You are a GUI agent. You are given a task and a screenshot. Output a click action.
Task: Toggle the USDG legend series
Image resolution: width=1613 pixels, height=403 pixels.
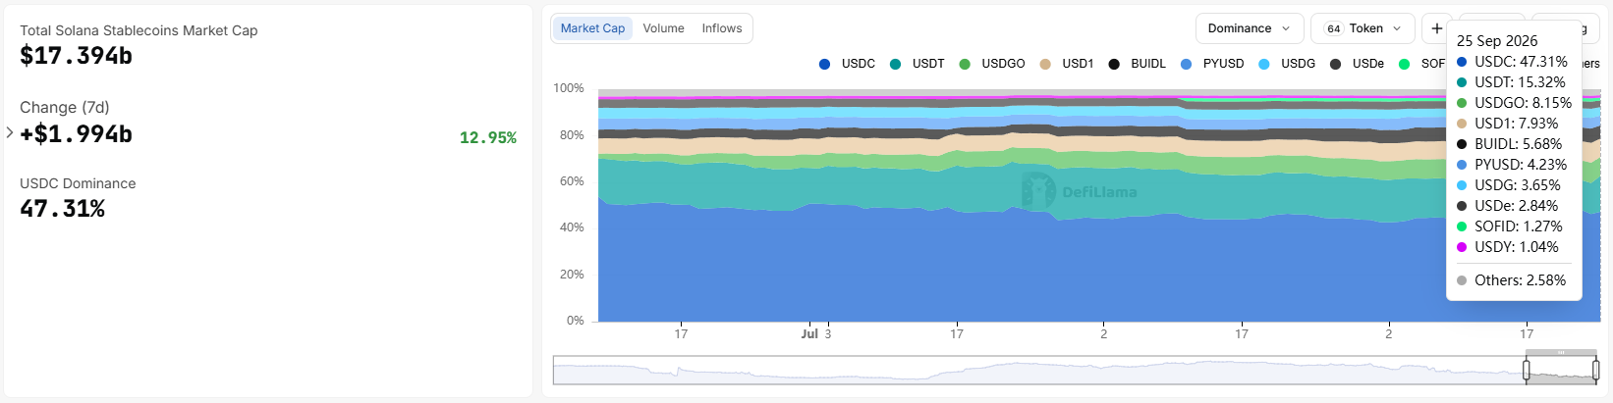[1287, 64]
